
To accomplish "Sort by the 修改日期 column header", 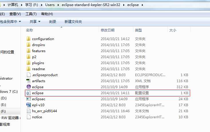I will 108,30.
